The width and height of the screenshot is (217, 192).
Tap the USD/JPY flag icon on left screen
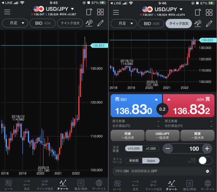pos(39,9)
